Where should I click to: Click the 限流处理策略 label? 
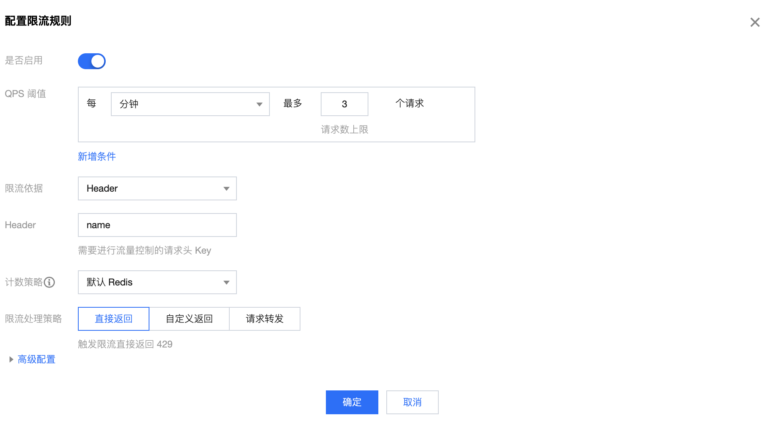(x=33, y=319)
